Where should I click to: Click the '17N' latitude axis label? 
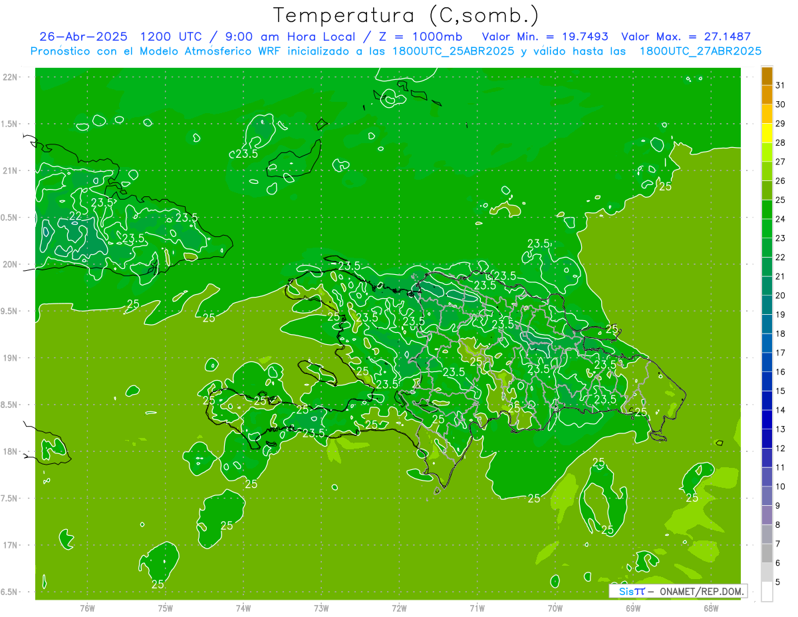(11, 545)
